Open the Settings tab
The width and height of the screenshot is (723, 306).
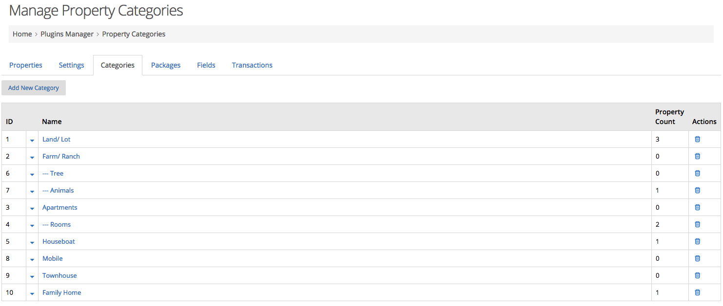click(72, 65)
